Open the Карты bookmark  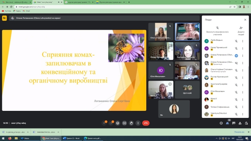tap(17, 11)
